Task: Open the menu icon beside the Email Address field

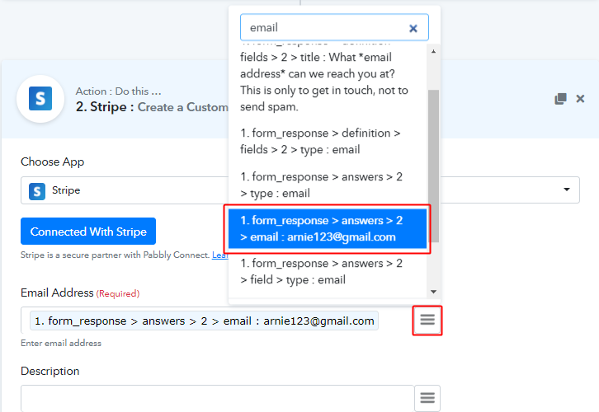Action: [427, 320]
